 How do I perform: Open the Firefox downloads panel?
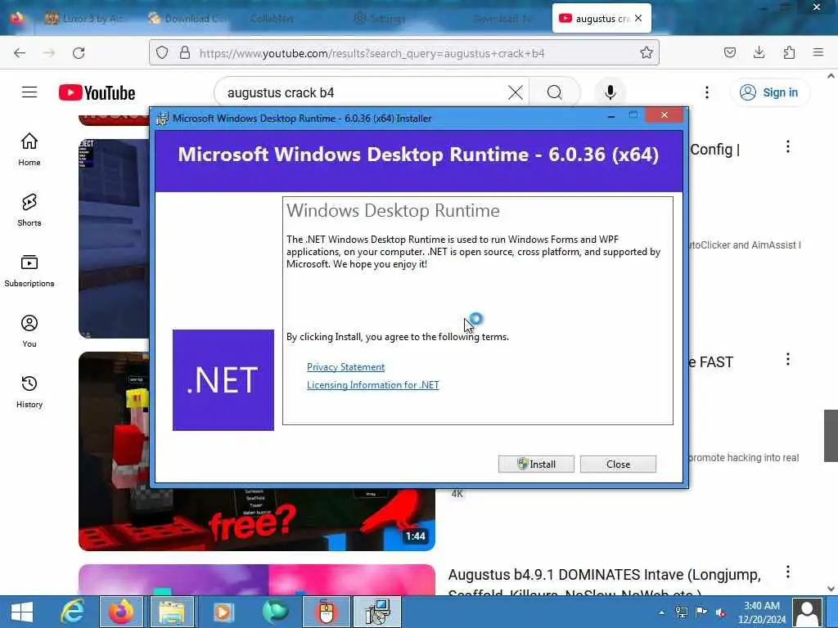click(759, 52)
